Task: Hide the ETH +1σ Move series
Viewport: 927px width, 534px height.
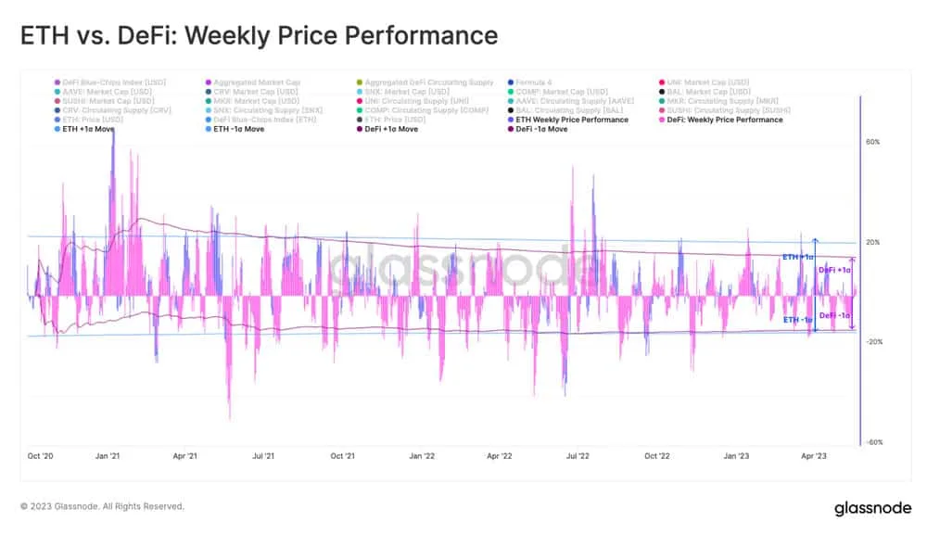Action: tap(84, 129)
